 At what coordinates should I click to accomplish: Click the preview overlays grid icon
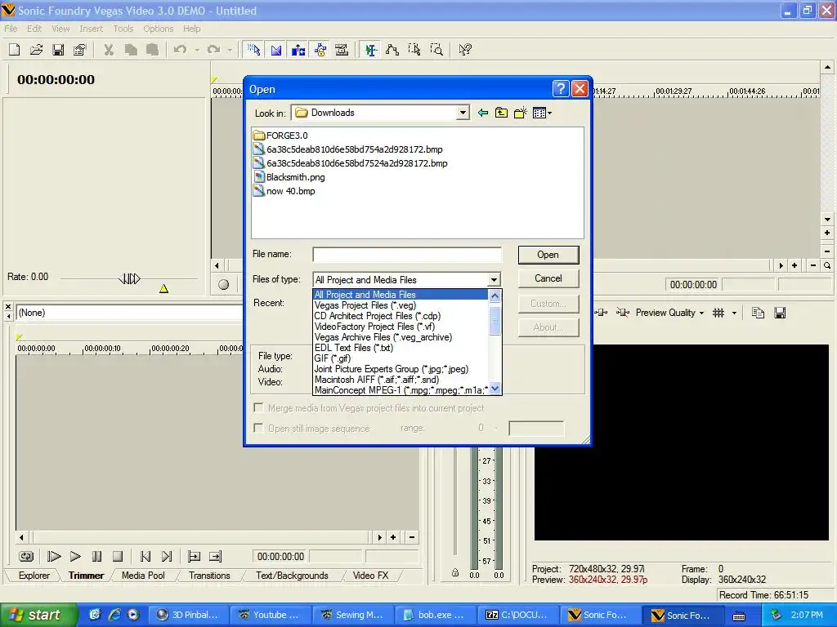(x=718, y=313)
